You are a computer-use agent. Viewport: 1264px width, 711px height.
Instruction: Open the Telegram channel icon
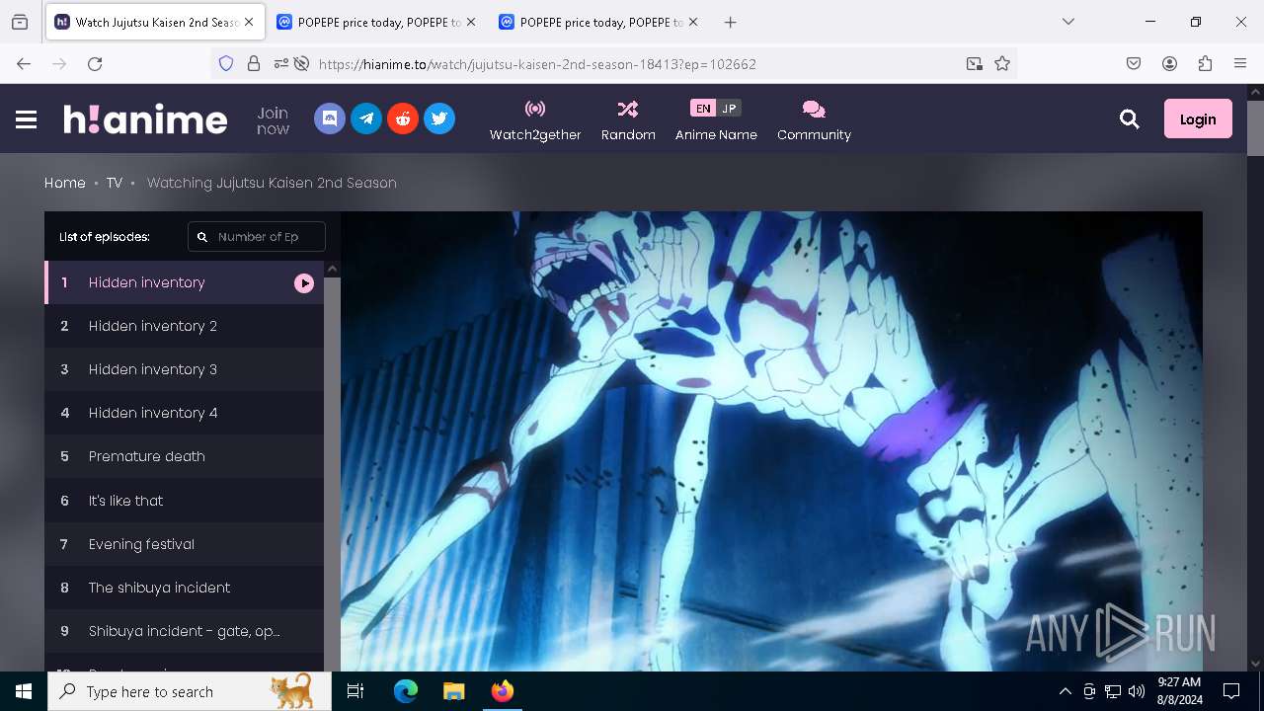(x=366, y=118)
